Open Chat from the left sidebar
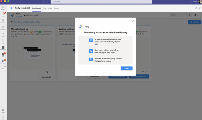202x120 pixels. (3, 15)
